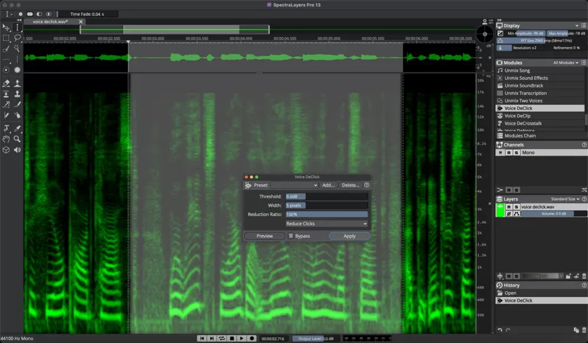Screen dimensions: 588x343
Task: Collapse the right panels double arrows
Action: (x=499, y=20)
